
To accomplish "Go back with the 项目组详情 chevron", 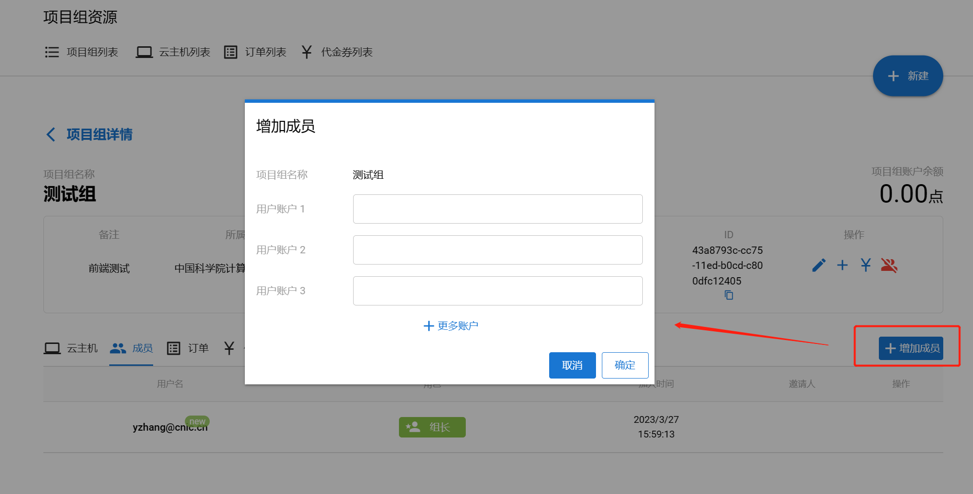I will coord(51,134).
